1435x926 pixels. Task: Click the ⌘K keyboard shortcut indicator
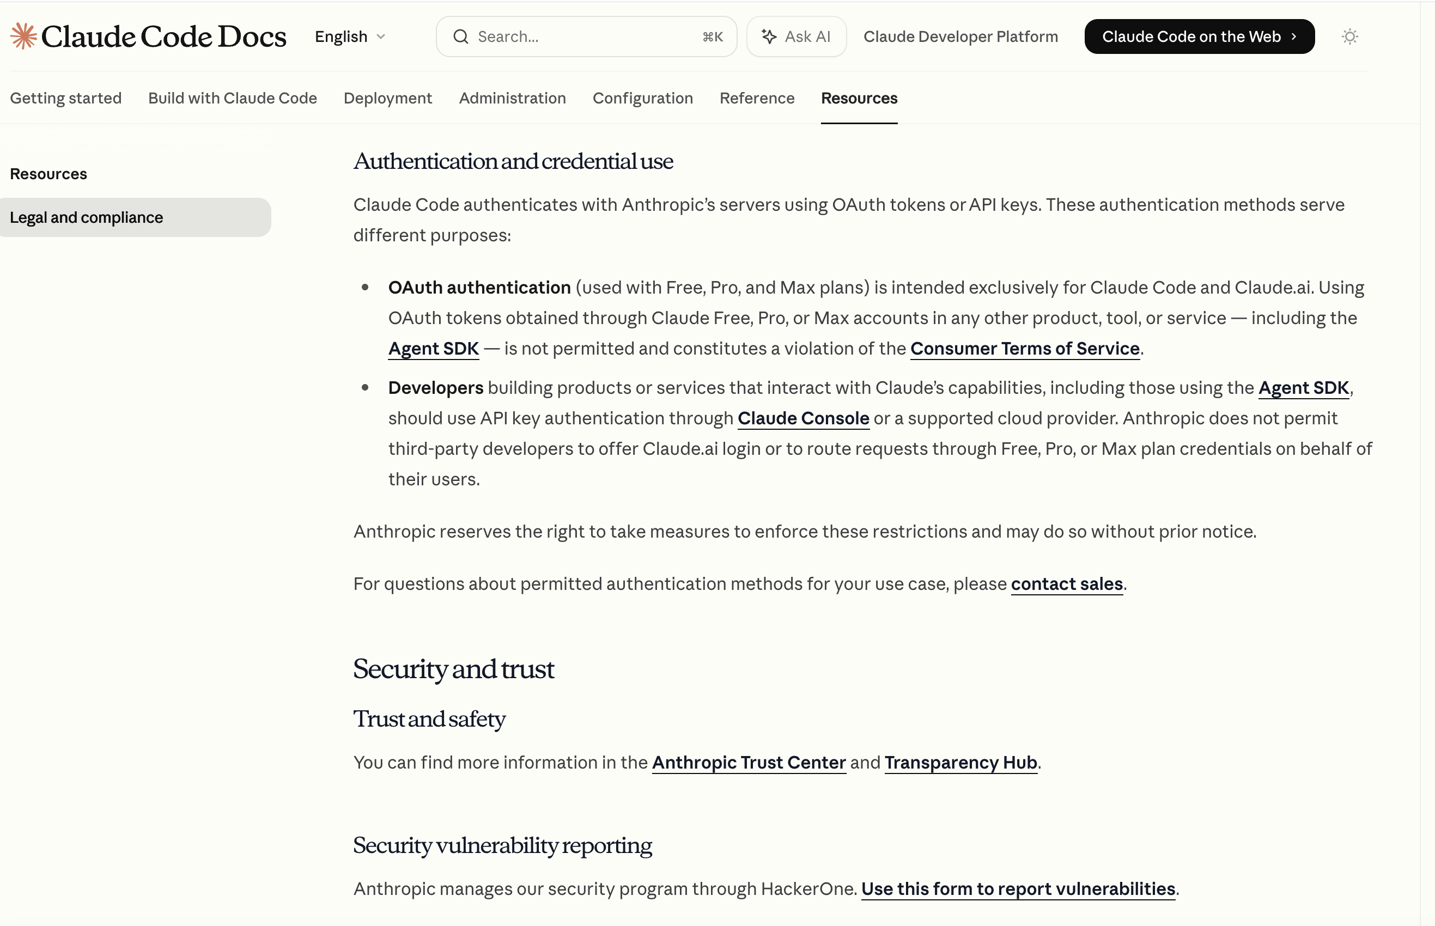coord(713,36)
